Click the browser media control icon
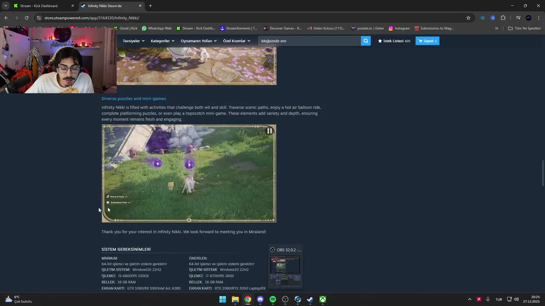This screenshot has height=306, width=545. [x=518, y=18]
